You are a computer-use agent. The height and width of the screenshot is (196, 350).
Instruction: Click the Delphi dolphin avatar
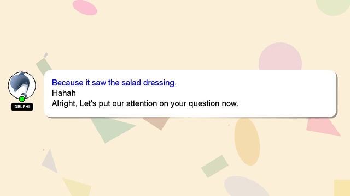pos(22,85)
